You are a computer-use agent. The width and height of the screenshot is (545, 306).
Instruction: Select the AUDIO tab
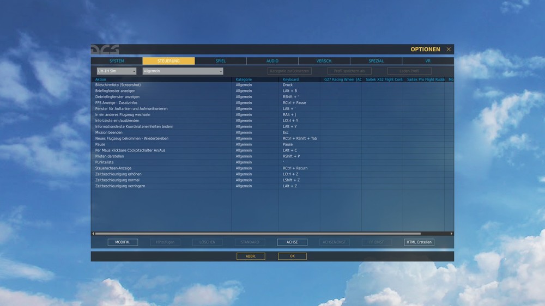pyautogui.click(x=272, y=61)
